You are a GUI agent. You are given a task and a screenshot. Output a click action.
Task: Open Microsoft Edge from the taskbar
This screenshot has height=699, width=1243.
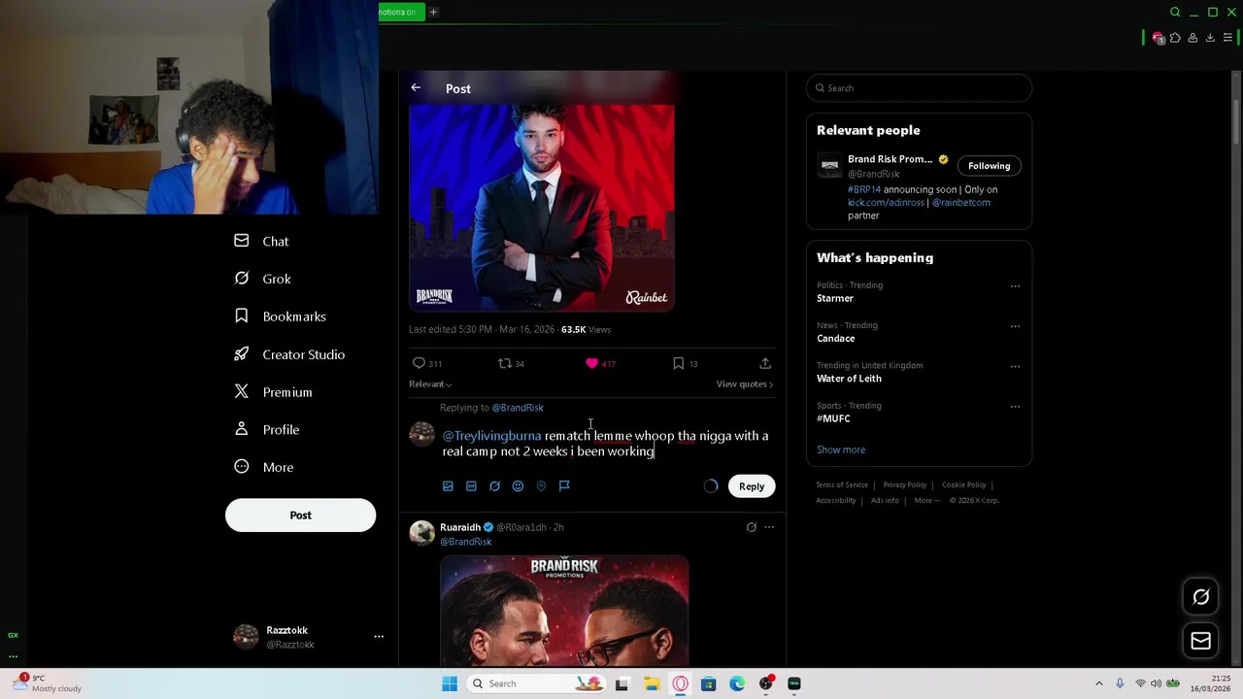737,683
